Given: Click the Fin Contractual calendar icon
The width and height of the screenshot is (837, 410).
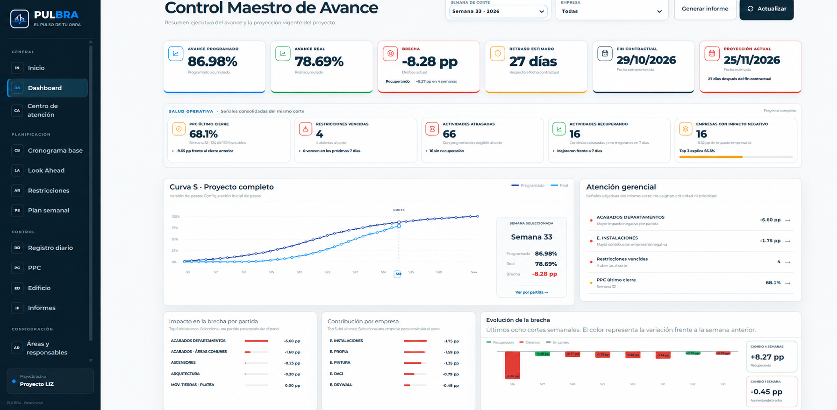Looking at the screenshot, I should coord(605,54).
